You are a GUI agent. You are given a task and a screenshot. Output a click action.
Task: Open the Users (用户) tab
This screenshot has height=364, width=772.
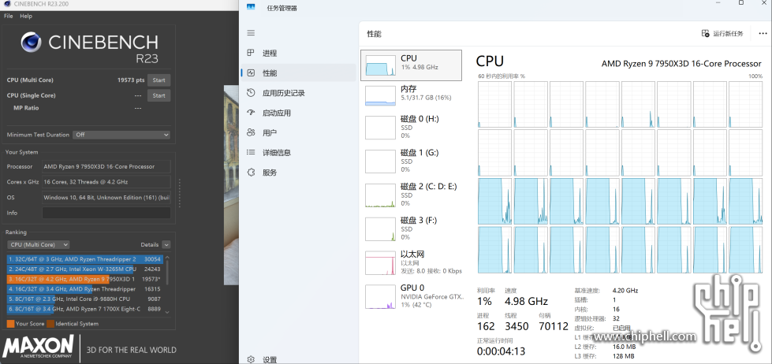(298, 133)
